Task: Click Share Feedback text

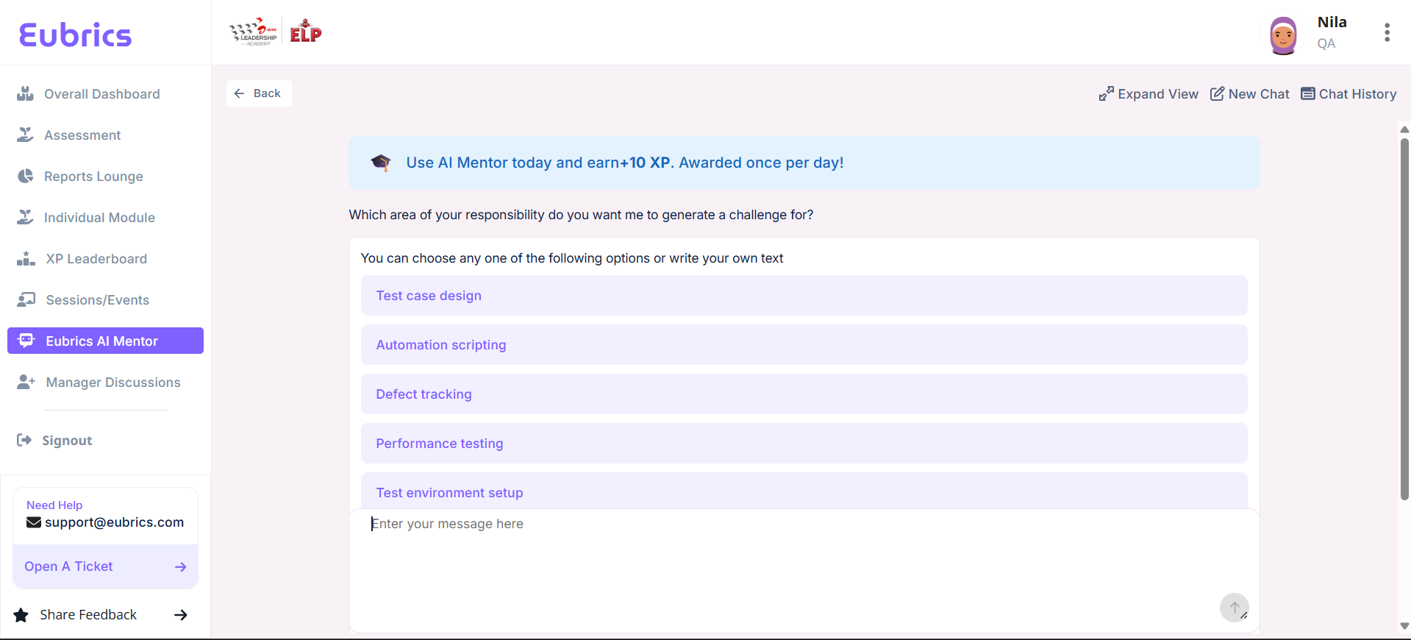Action: [88, 615]
